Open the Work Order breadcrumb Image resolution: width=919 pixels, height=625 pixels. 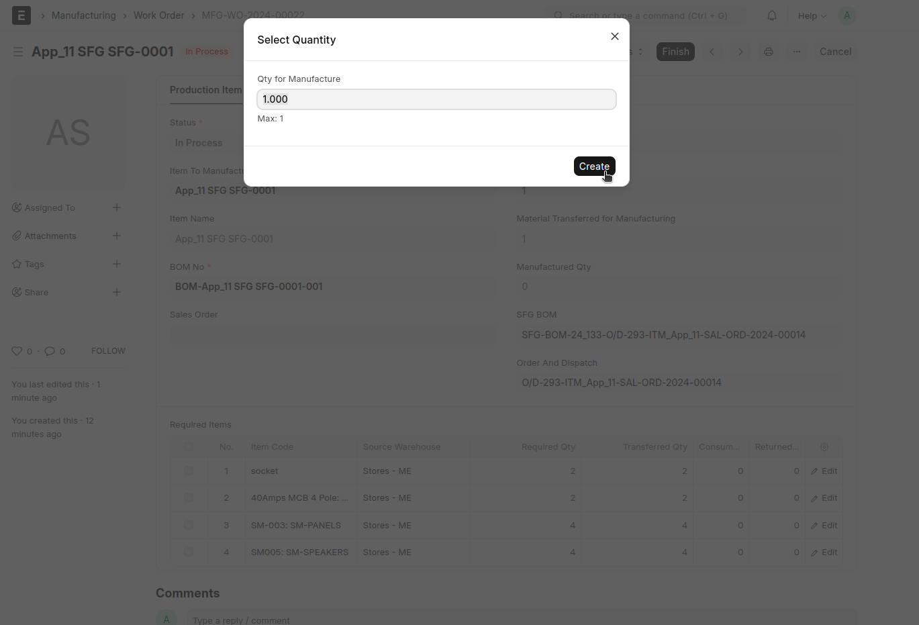pos(158,15)
